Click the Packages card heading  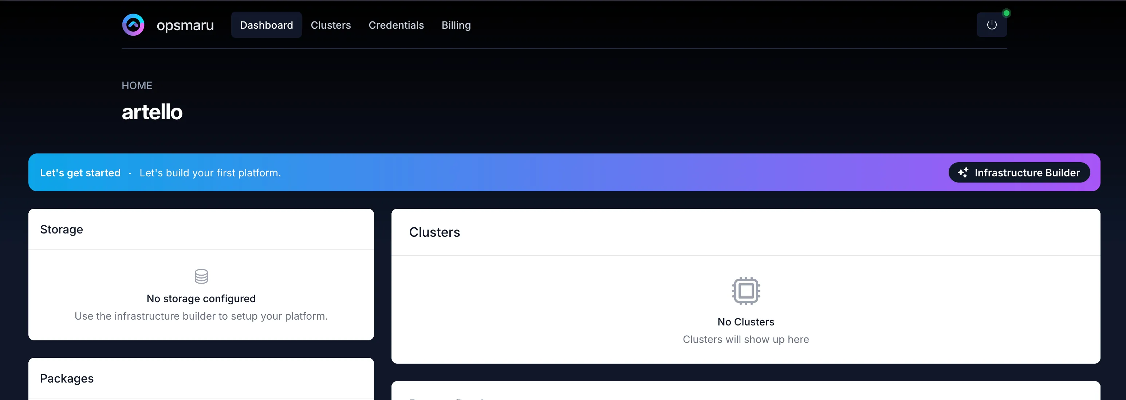tap(67, 379)
